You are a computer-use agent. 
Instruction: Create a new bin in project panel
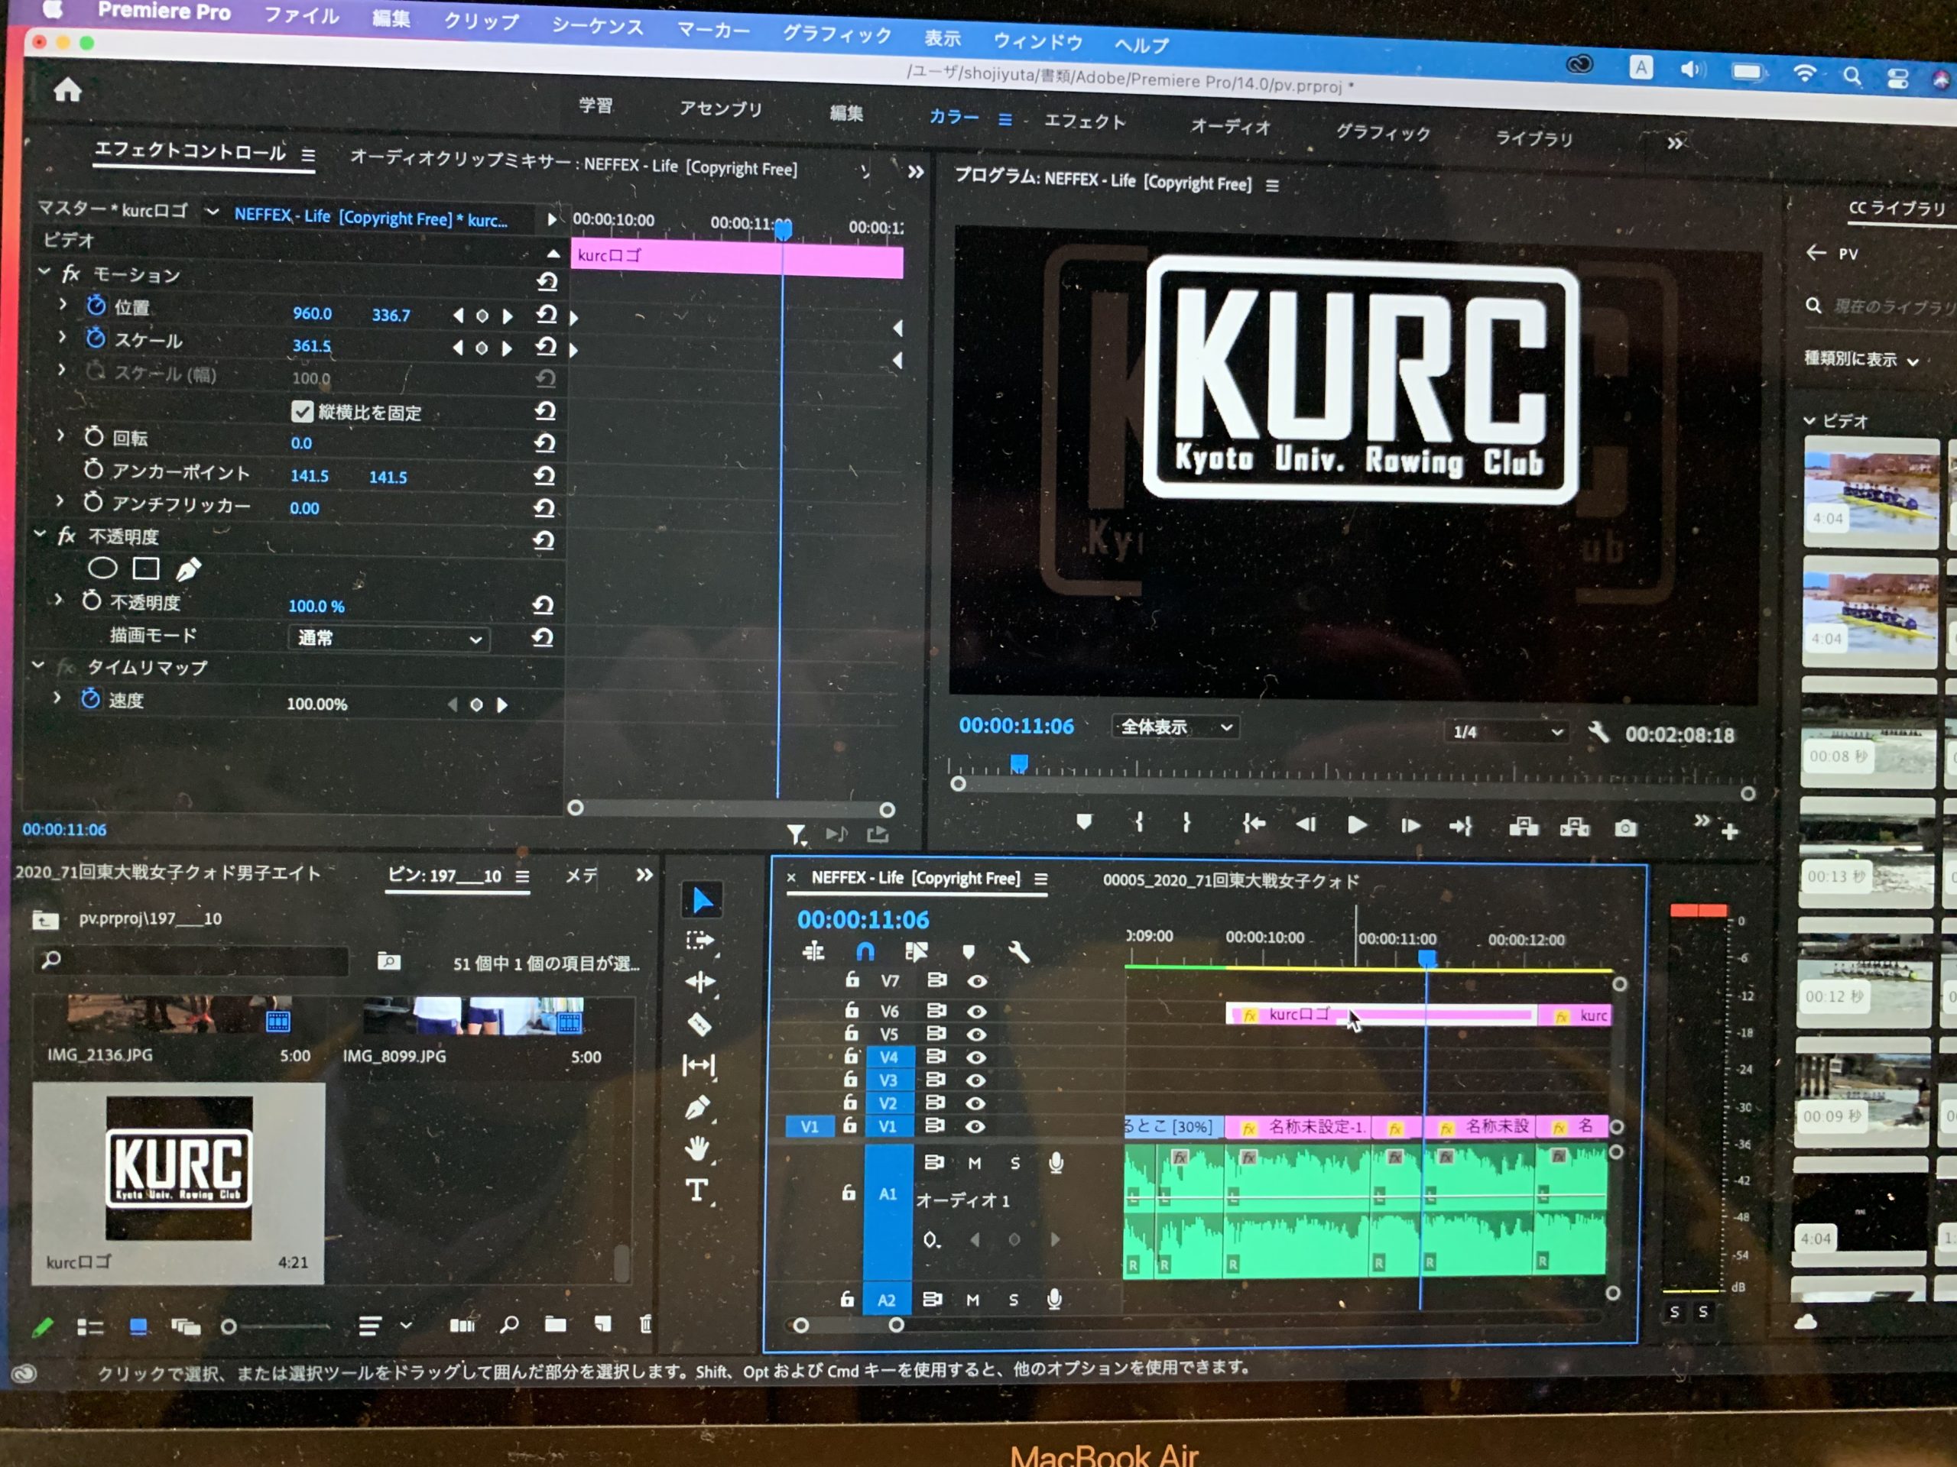coord(556,1324)
